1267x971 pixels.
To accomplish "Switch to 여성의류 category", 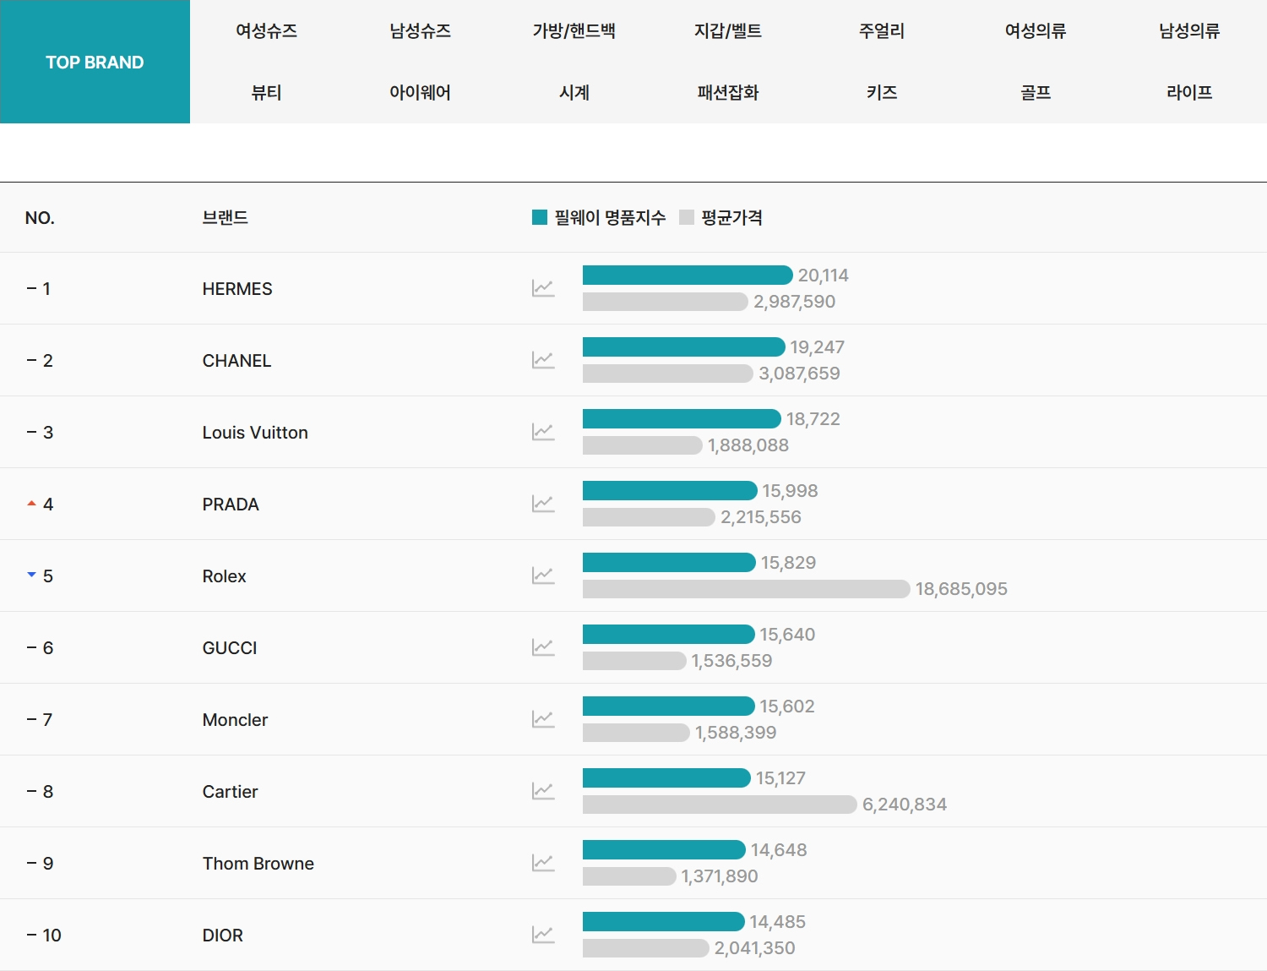I will [x=1035, y=31].
